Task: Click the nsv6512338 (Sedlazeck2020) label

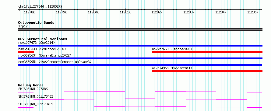Action: coord(42,49)
